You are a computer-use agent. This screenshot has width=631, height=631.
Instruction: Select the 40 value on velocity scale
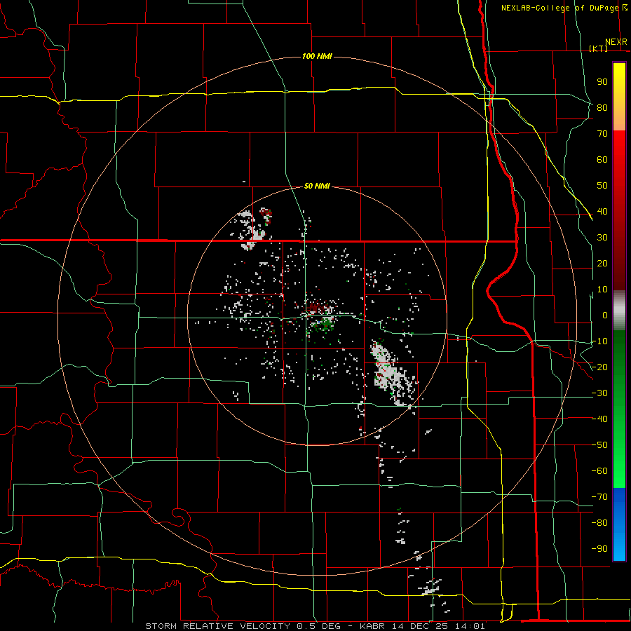click(x=602, y=211)
